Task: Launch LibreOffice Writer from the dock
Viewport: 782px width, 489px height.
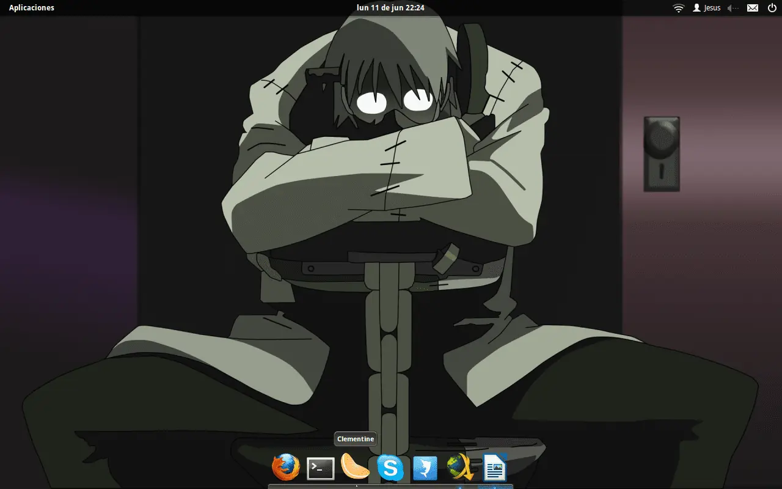Action: pos(495,468)
